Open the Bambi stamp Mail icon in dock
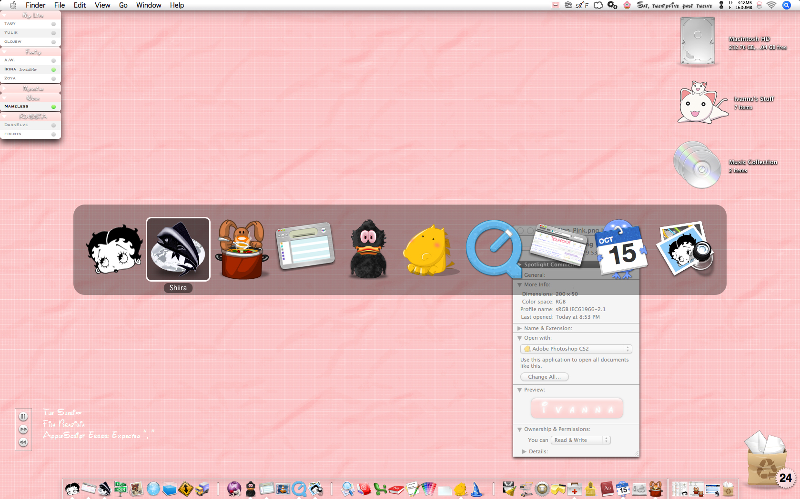Screen dimensions: 800x499 pyautogui.click(x=136, y=489)
